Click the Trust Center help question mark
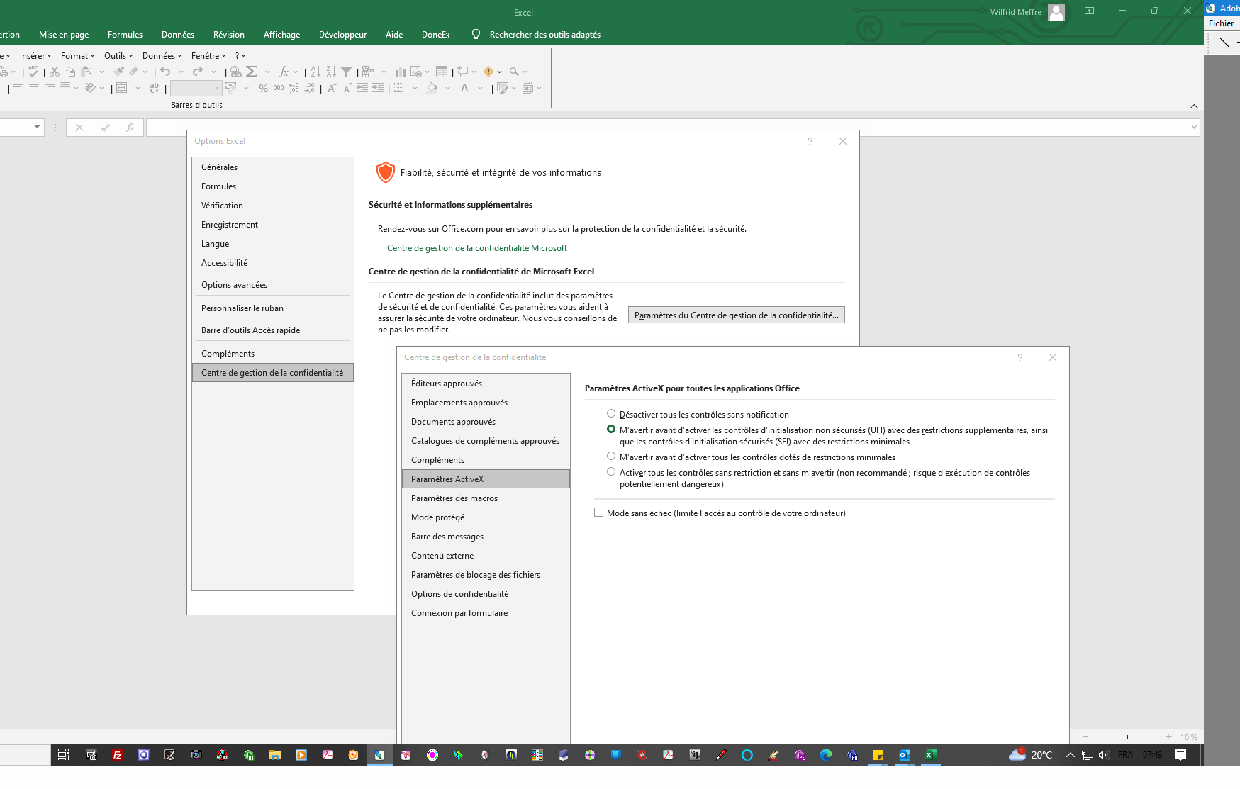The height and width of the screenshot is (789, 1240). coord(1020,357)
